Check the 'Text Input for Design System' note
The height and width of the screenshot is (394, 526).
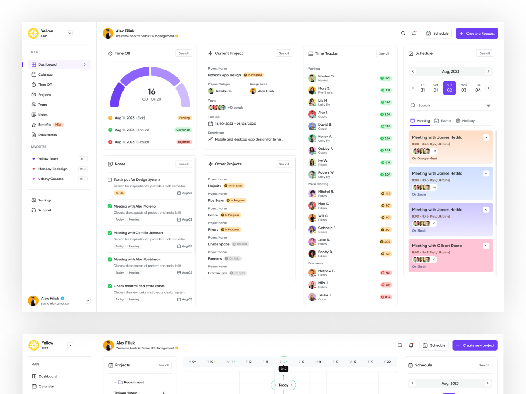(110, 179)
